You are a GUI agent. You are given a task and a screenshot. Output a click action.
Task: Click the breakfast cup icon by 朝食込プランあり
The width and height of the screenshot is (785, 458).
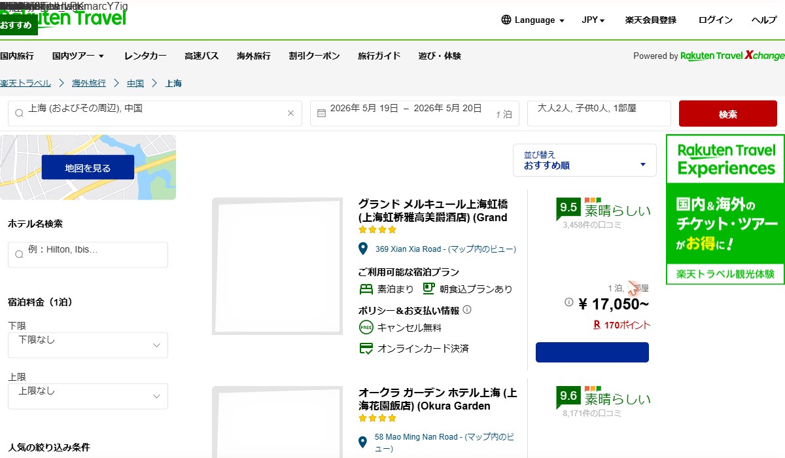[x=429, y=288]
